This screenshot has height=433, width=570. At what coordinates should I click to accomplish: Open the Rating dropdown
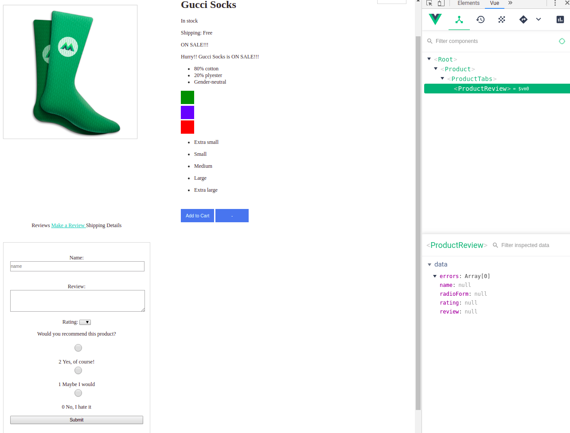click(85, 322)
